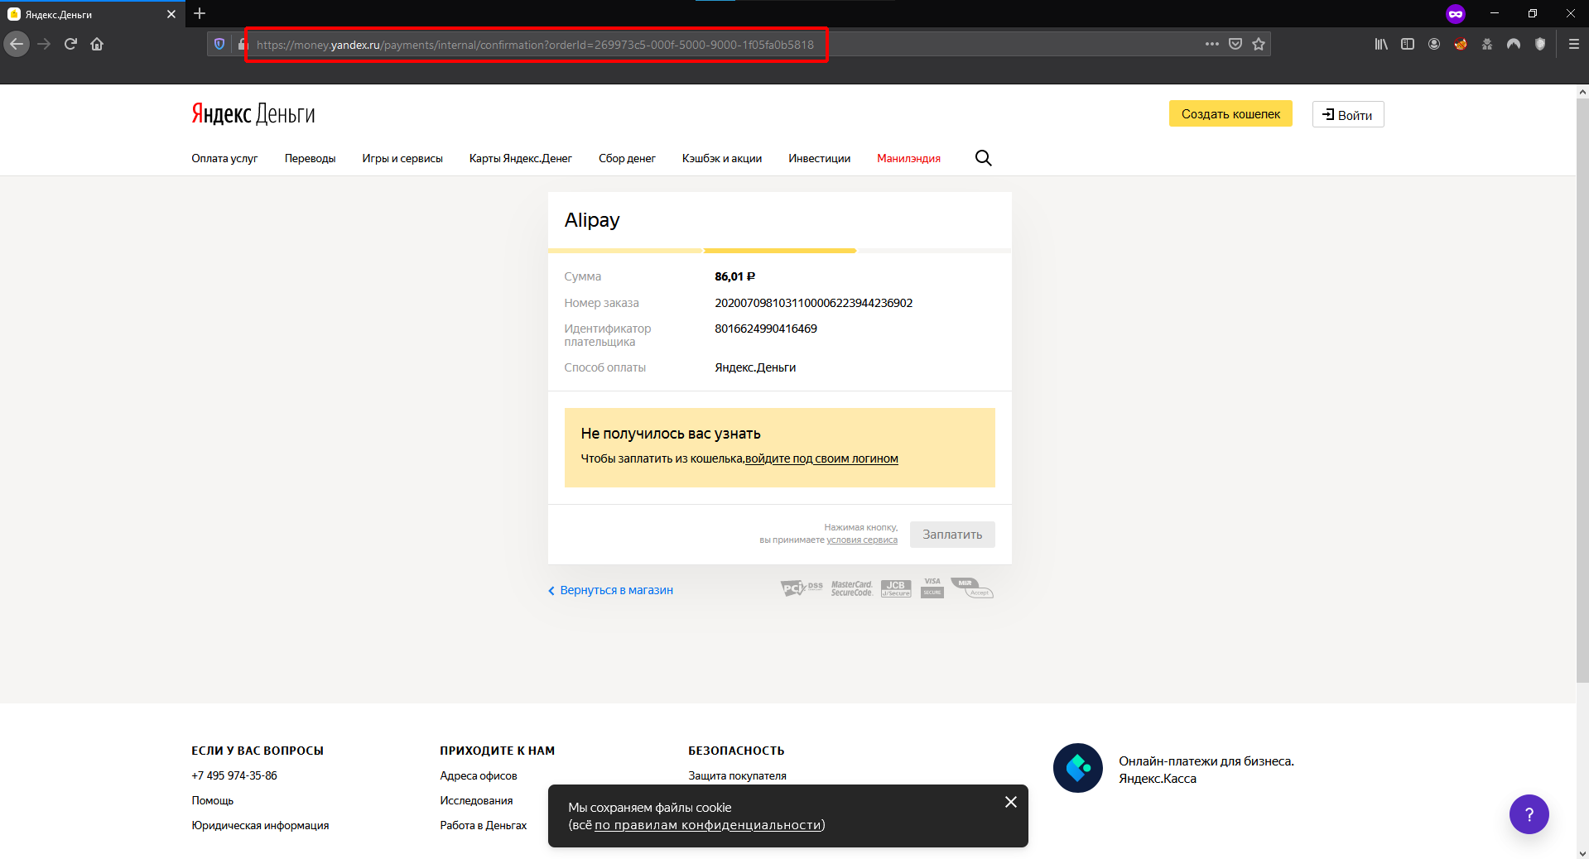Click the amount 86,01 ₽

pyautogui.click(x=735, y=276)
